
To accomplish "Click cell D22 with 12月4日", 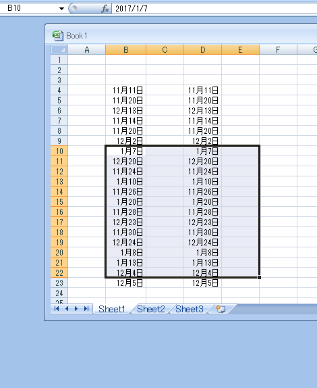I will point(203,273).
